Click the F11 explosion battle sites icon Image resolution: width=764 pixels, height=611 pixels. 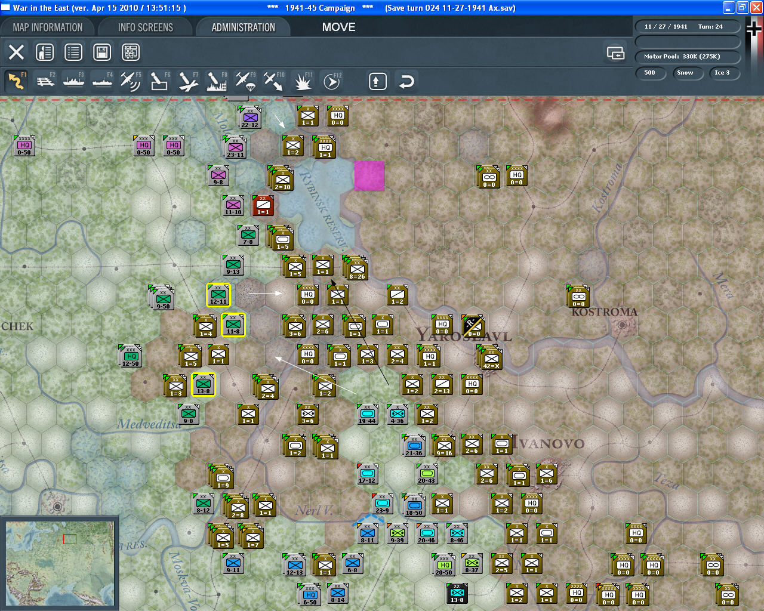303,81
